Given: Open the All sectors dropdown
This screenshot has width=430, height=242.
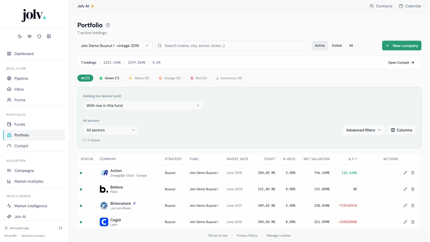Looking at the screenshot, I should tap(111, 130).
